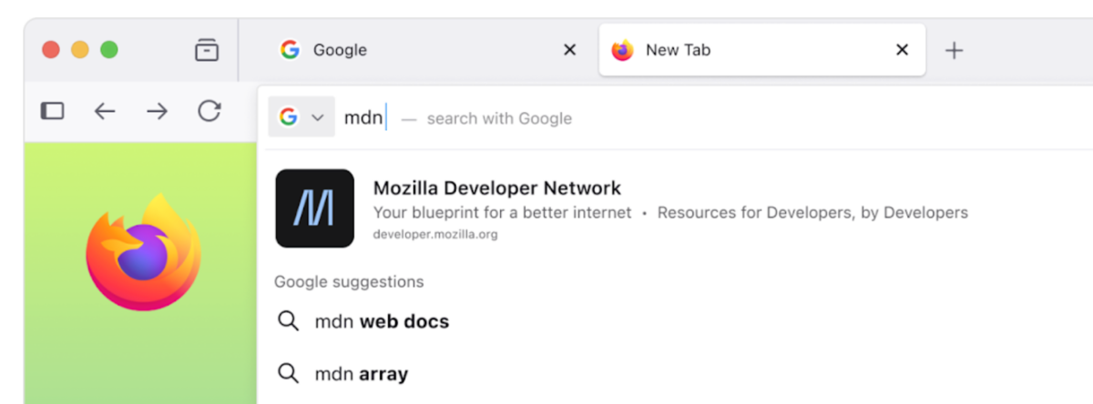Image resolution: width=1093 pixels, height=404 pixels.
Task: Reload the current page
Action: click(x=209, y=111)
